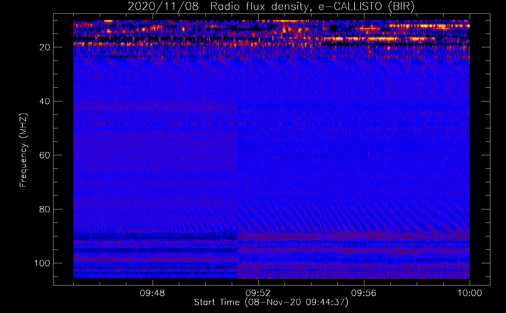506x313 pixels.
Task: Click the '20' frequency tick label
Action: click(45, 47)
